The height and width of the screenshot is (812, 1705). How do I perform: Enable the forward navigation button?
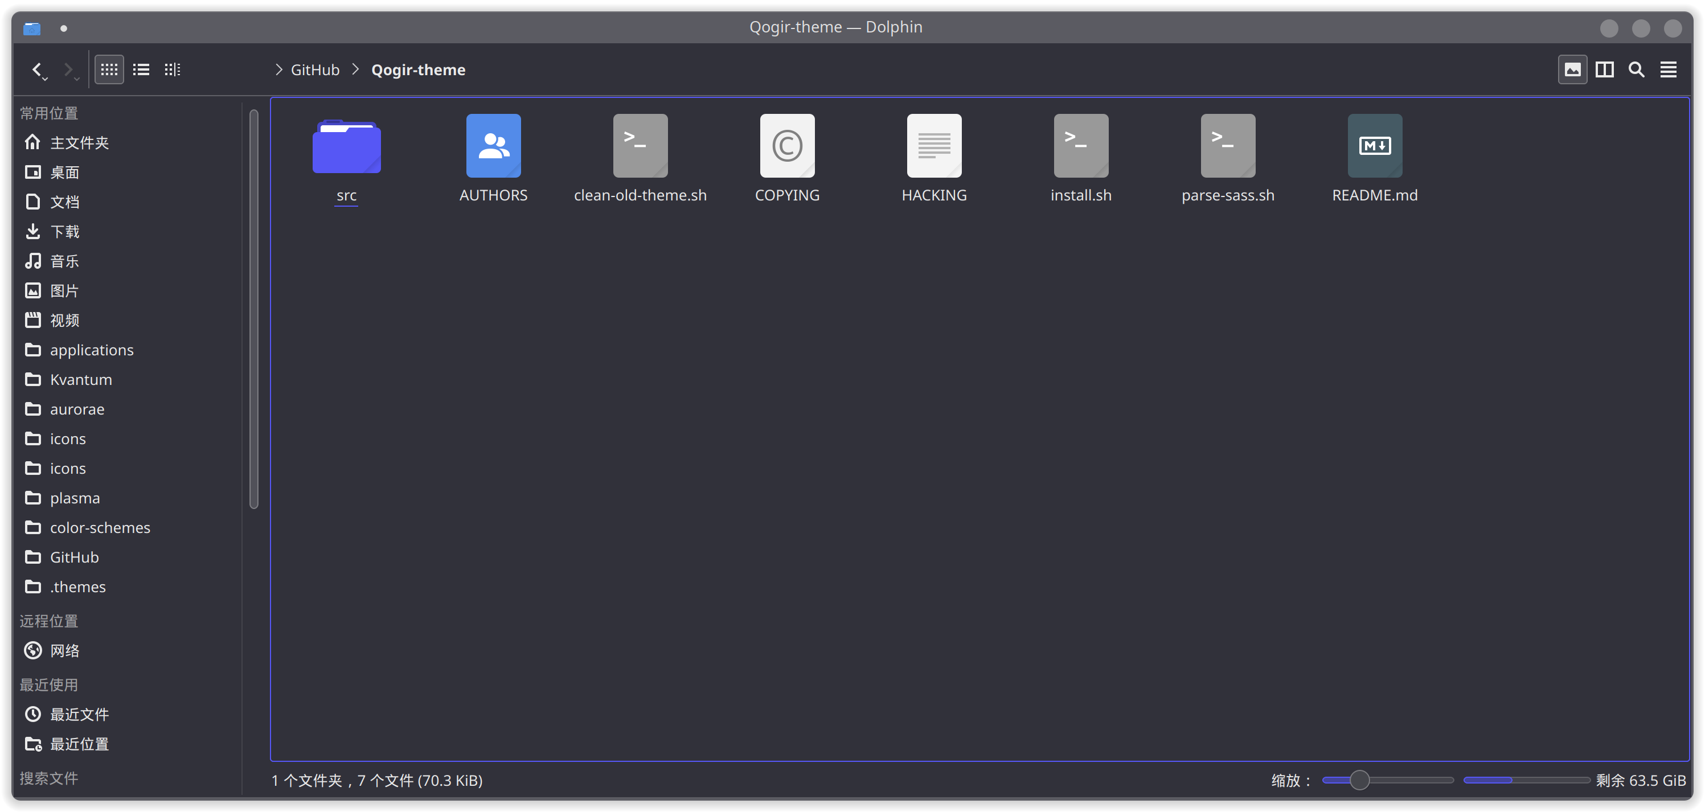69,69
